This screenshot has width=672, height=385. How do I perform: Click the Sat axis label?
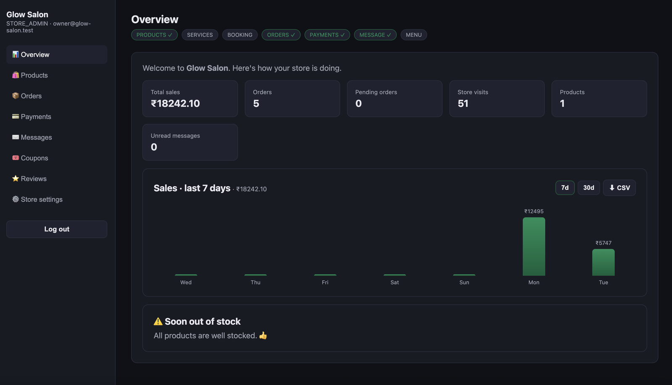tap(395, 282)
